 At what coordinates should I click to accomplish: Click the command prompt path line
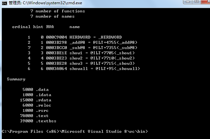[x=75, y=131]
